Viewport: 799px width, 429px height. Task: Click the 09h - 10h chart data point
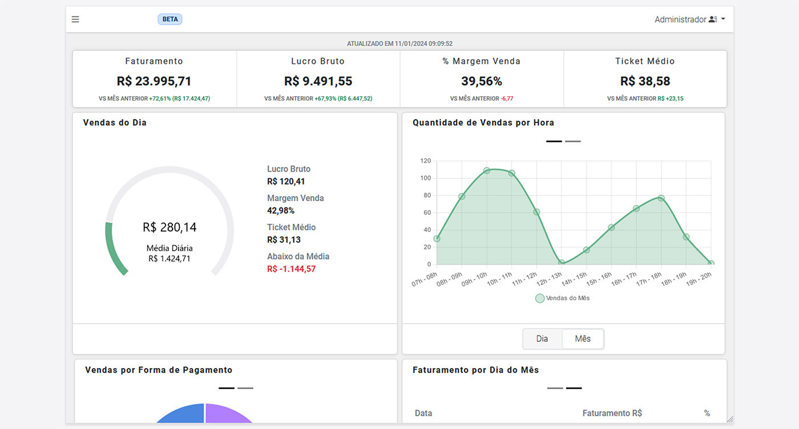click(487, 170)
